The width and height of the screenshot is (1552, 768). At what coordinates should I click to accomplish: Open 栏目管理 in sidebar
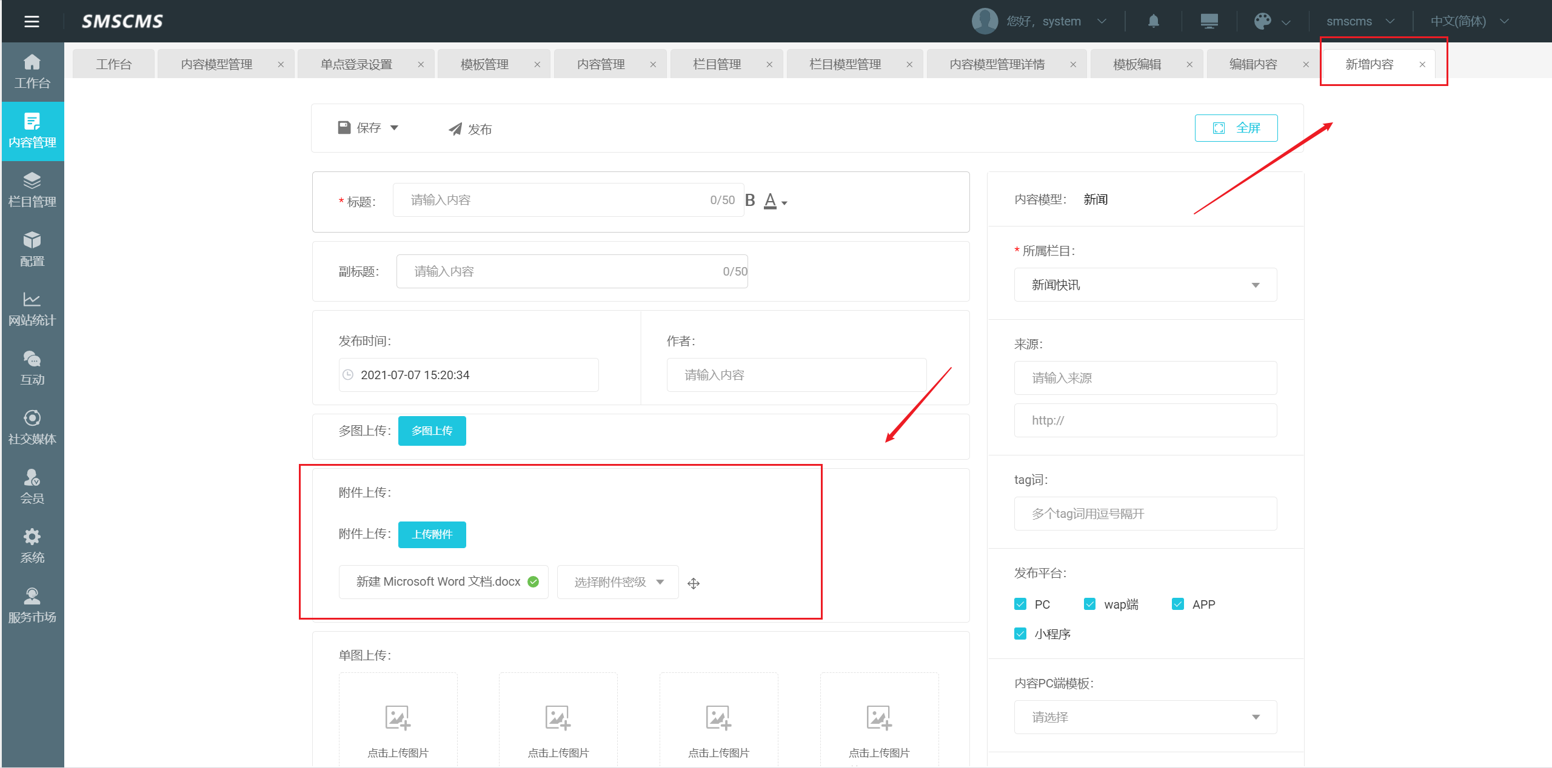pyautogui.click(x=32, y=190)
